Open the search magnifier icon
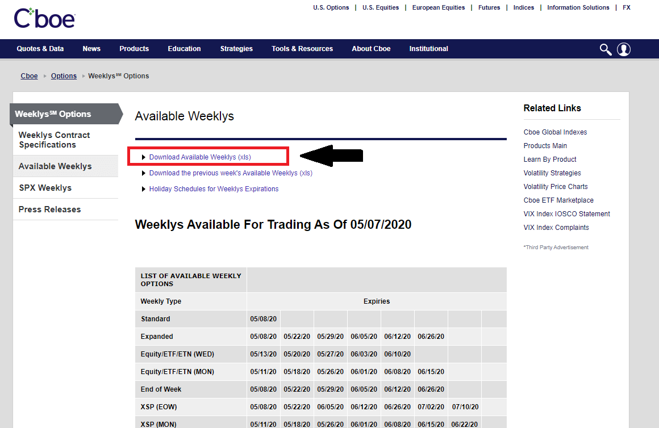 pyautogui.click(x=606, y=49)
